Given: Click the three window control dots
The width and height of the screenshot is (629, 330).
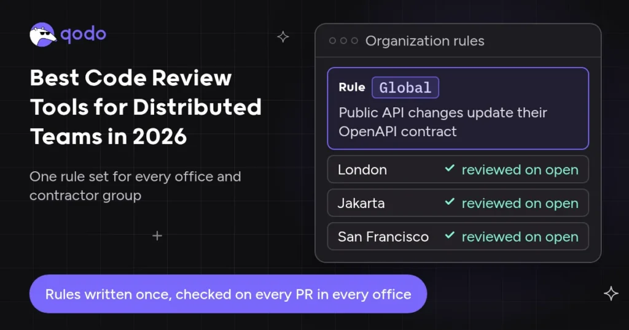Looking at the screenshot, I should pos(343,40).
